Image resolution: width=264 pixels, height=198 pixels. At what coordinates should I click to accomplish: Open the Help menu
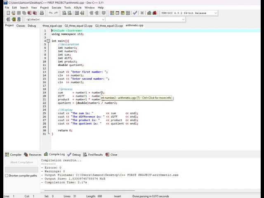click(101, 7)
